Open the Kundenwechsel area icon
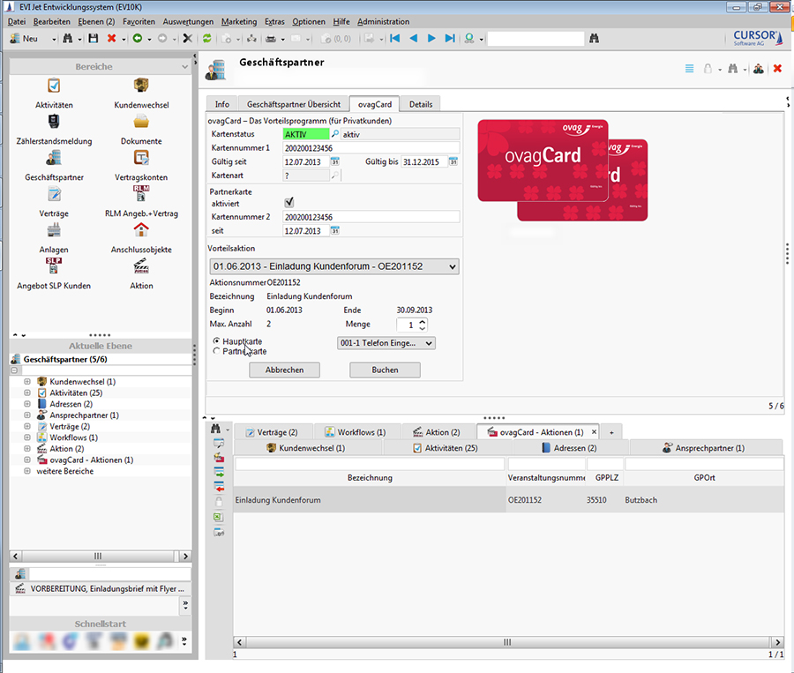The width and height of the screenshot is (794, 673). [x=141, y=86]
